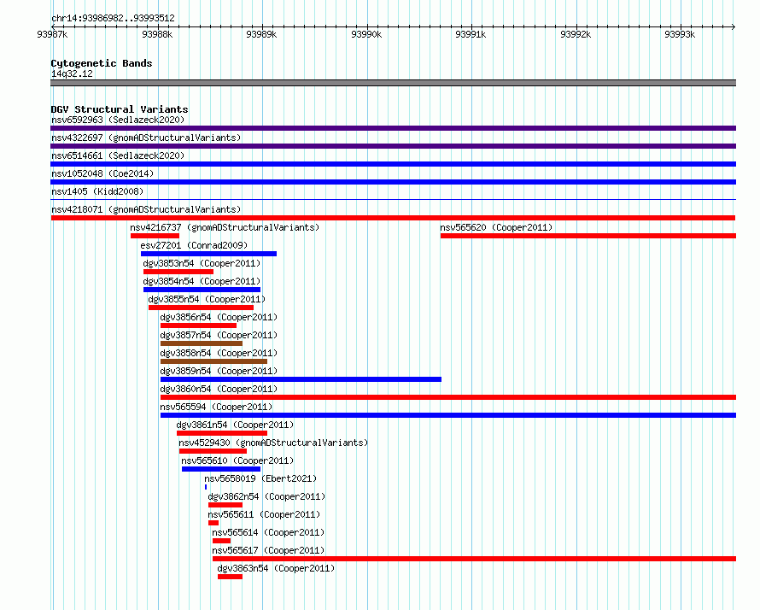
Task: Click the 93992k ruler tick label
Action: 576,34
